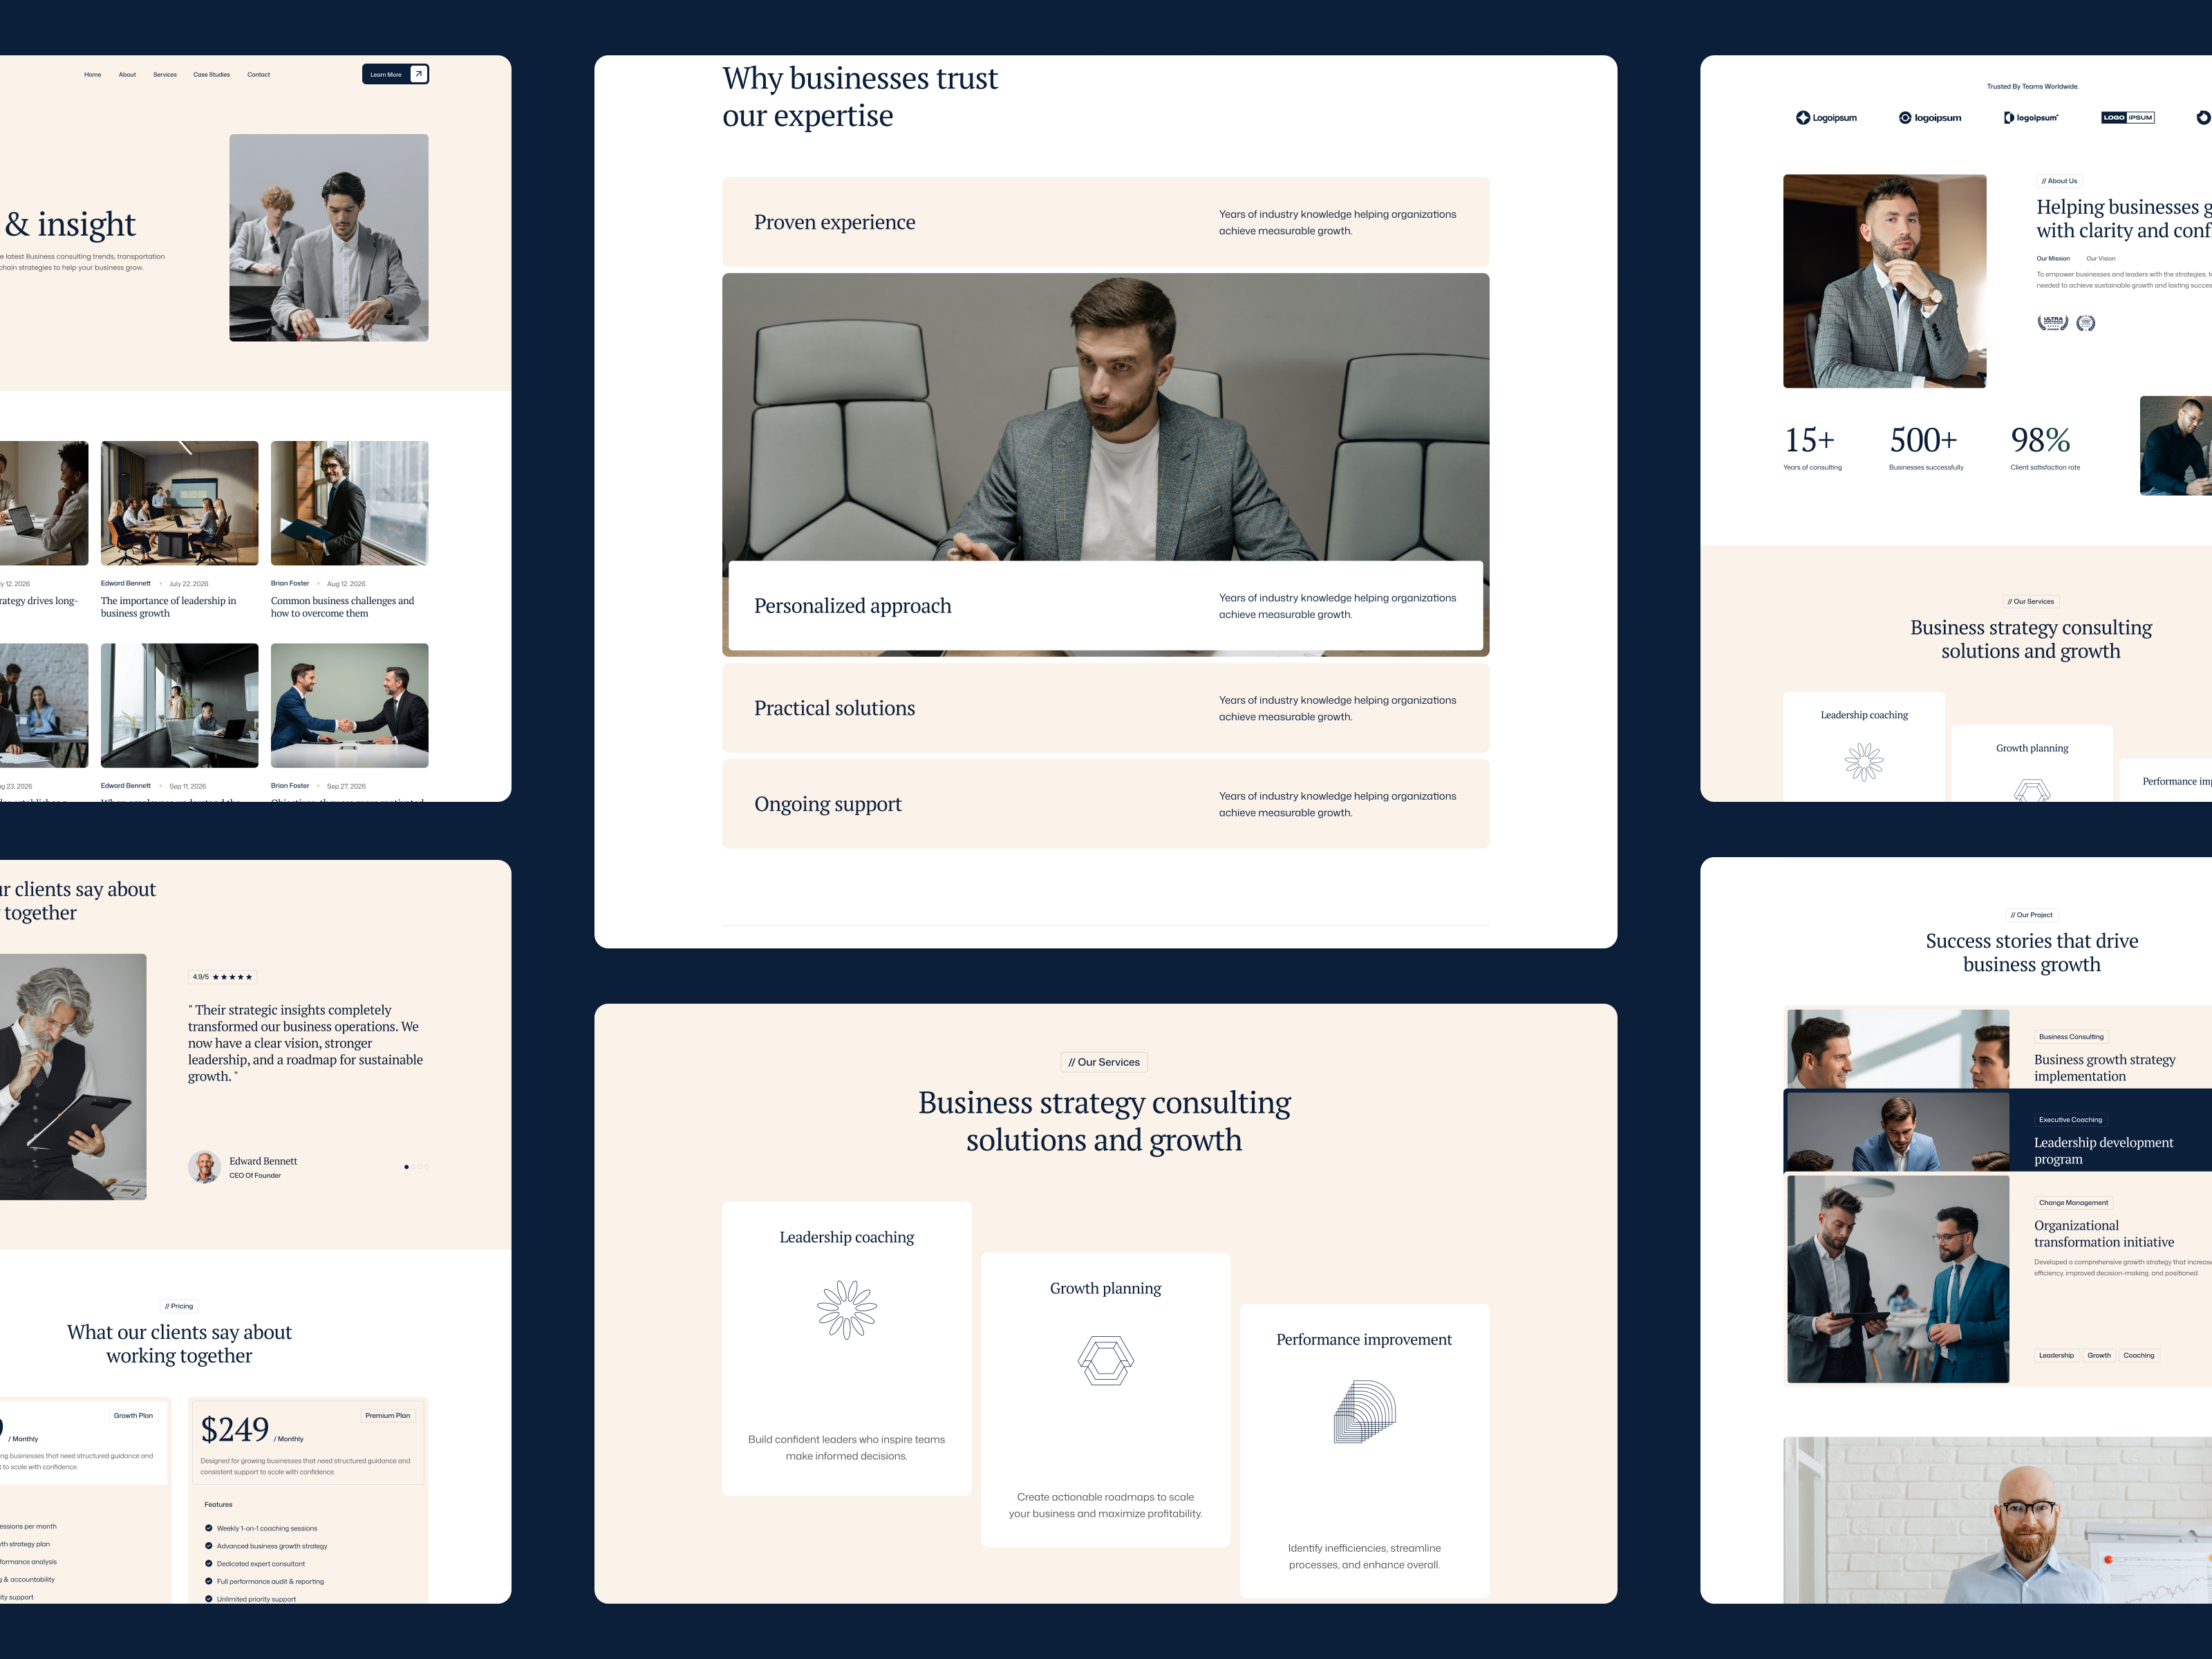Viewport: 2212px width, 1659px height.
Task: Click the second logoipsum circular logo
Action: pyautogui.click(x=1930, y=118)
